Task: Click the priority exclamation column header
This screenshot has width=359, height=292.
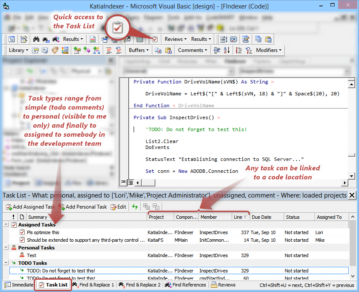Action: pyautogui.click(x=14, y=217)
